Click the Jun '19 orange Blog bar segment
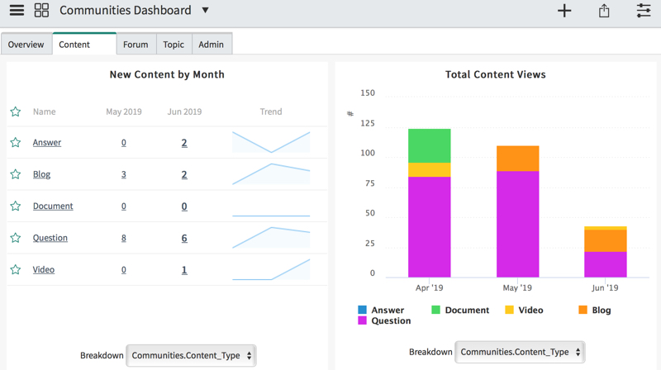The height and width of the screenshot is (370, 661). pyautogui.click(x=606, y=240)
